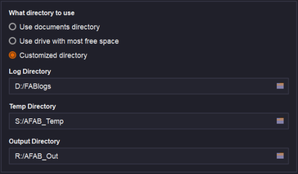Click blank middle area of Output Directory field

[162, 156]
